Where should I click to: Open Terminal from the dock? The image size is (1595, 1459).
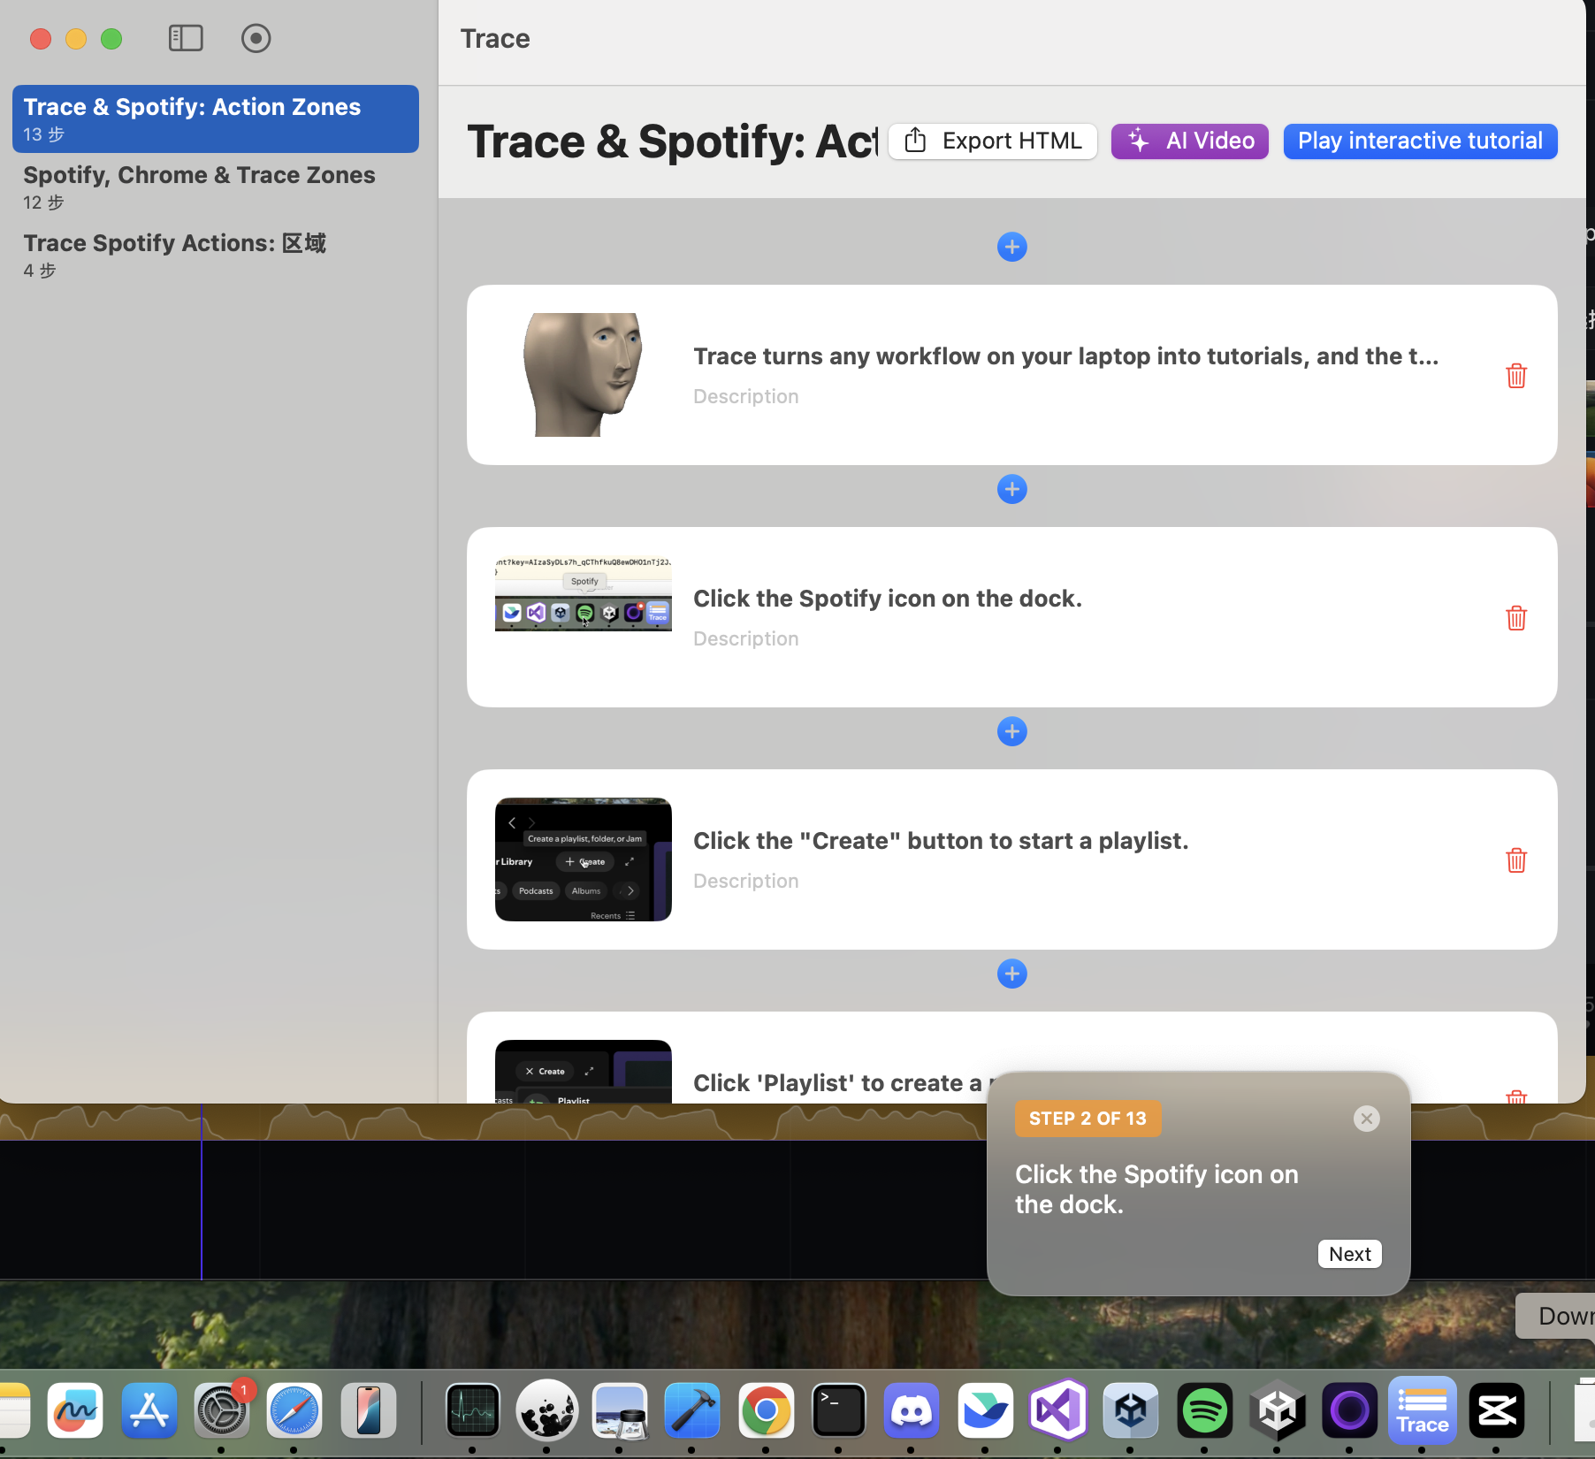(x=838, y=1410)
